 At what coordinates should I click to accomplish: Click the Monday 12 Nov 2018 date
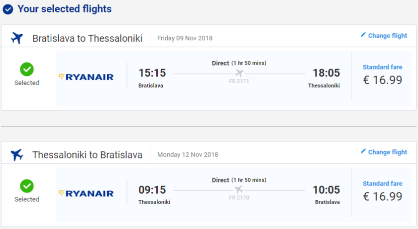pyautogui.click(x=188, y=155)
